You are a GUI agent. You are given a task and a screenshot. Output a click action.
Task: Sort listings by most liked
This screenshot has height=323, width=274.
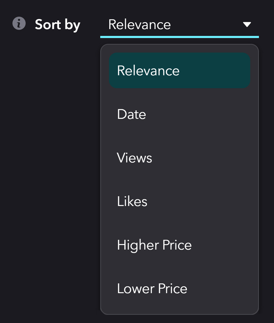point(180,201)
